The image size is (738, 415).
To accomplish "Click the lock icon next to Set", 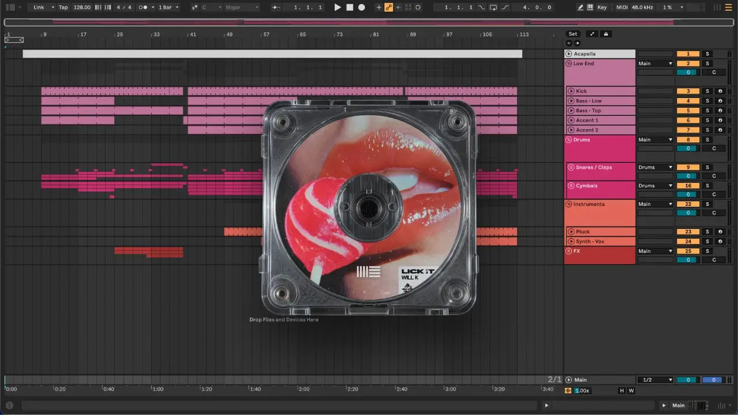I will click(605, 34).
